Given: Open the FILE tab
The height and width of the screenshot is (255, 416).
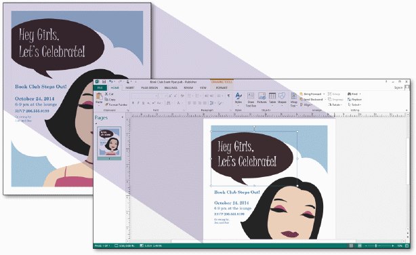Looking at the screenshot, I should [100, 87].
